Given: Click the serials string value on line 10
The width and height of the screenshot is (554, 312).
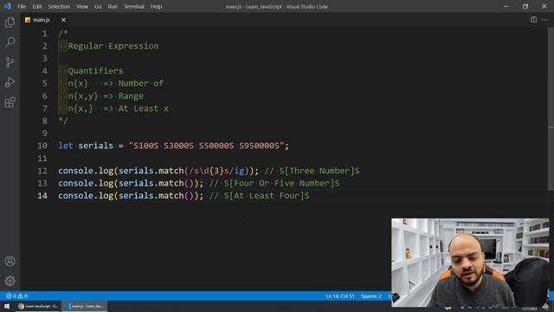Looking at the screenshot, I should [x=206, y=146].
